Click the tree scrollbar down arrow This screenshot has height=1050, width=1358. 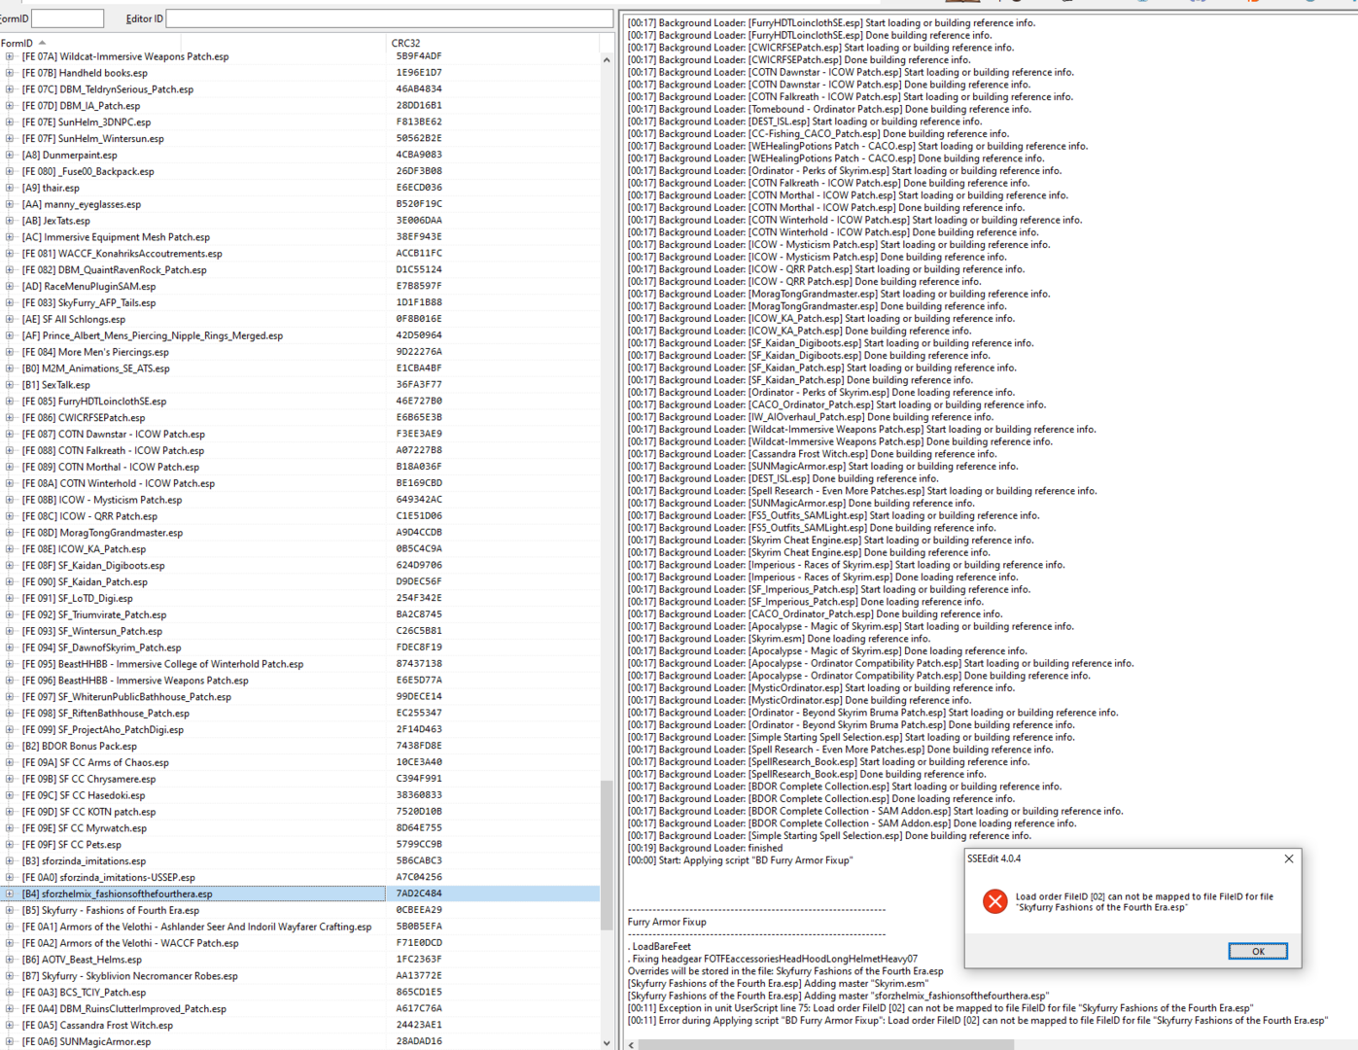coord(607,1043)
